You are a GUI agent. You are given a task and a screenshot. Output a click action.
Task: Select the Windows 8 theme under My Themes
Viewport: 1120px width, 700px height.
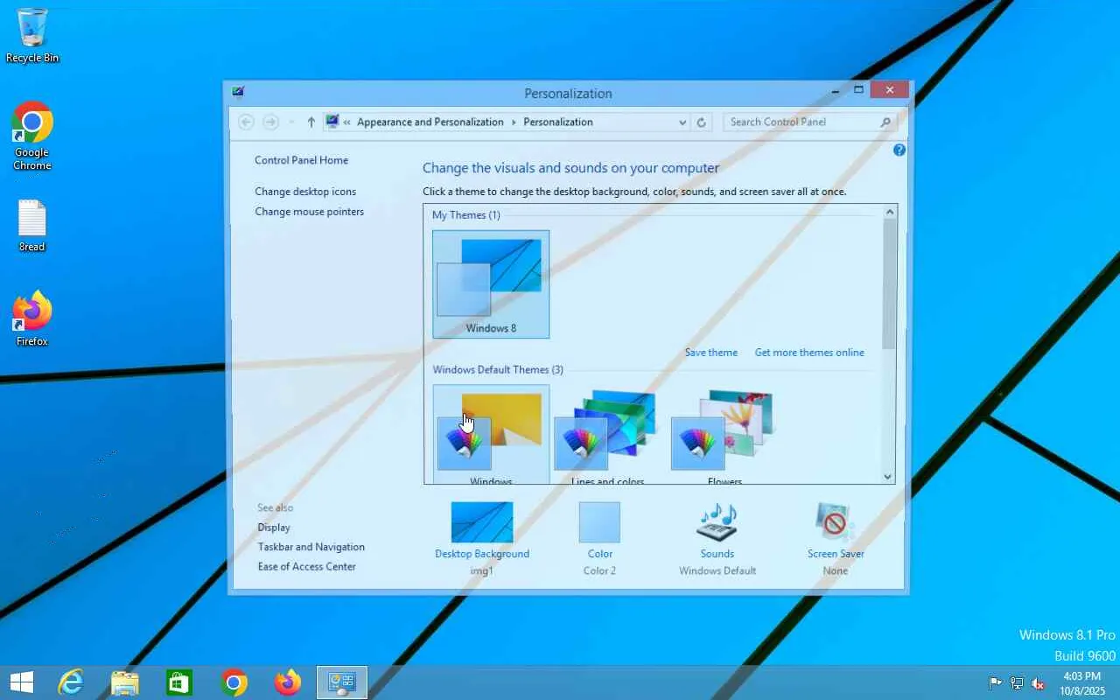pyautogui.click(x=491, y=284)
